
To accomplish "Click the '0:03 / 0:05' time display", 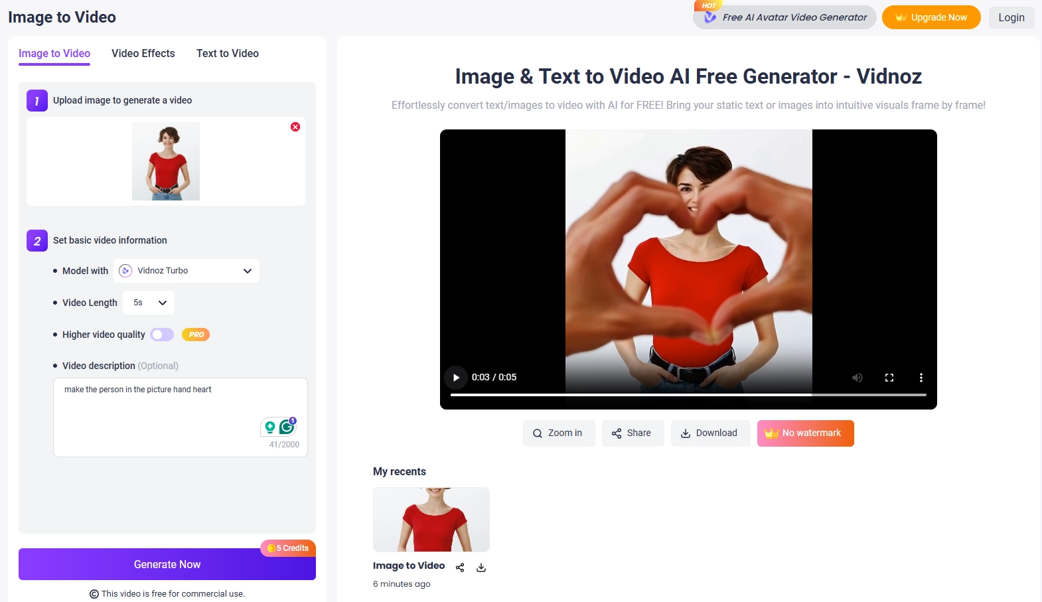I will pos(494,377).
